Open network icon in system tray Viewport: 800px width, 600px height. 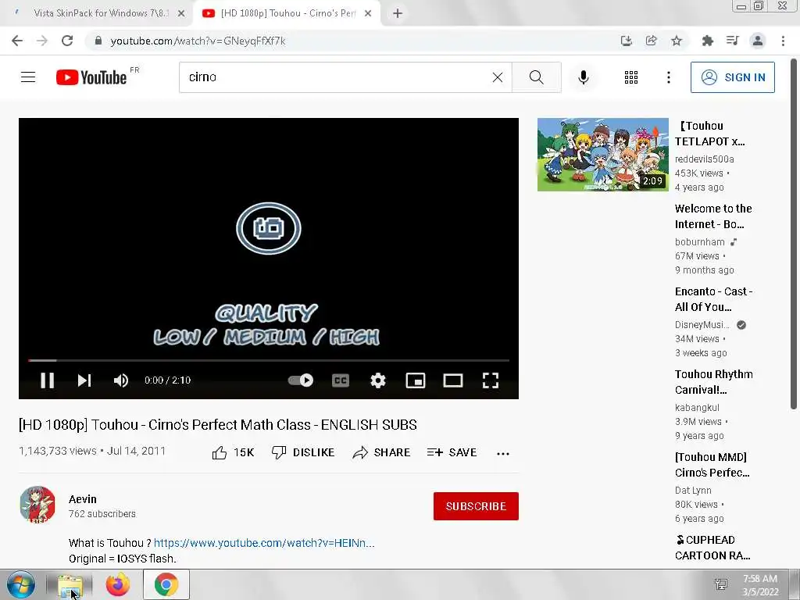(721, 584)
